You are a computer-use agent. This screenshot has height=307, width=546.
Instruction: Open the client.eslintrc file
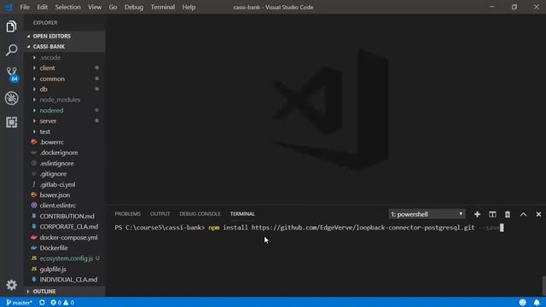(65, 206)
